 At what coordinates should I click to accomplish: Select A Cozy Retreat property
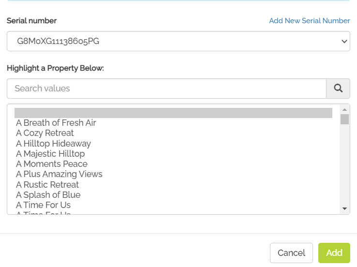click(x=45, y=133)
